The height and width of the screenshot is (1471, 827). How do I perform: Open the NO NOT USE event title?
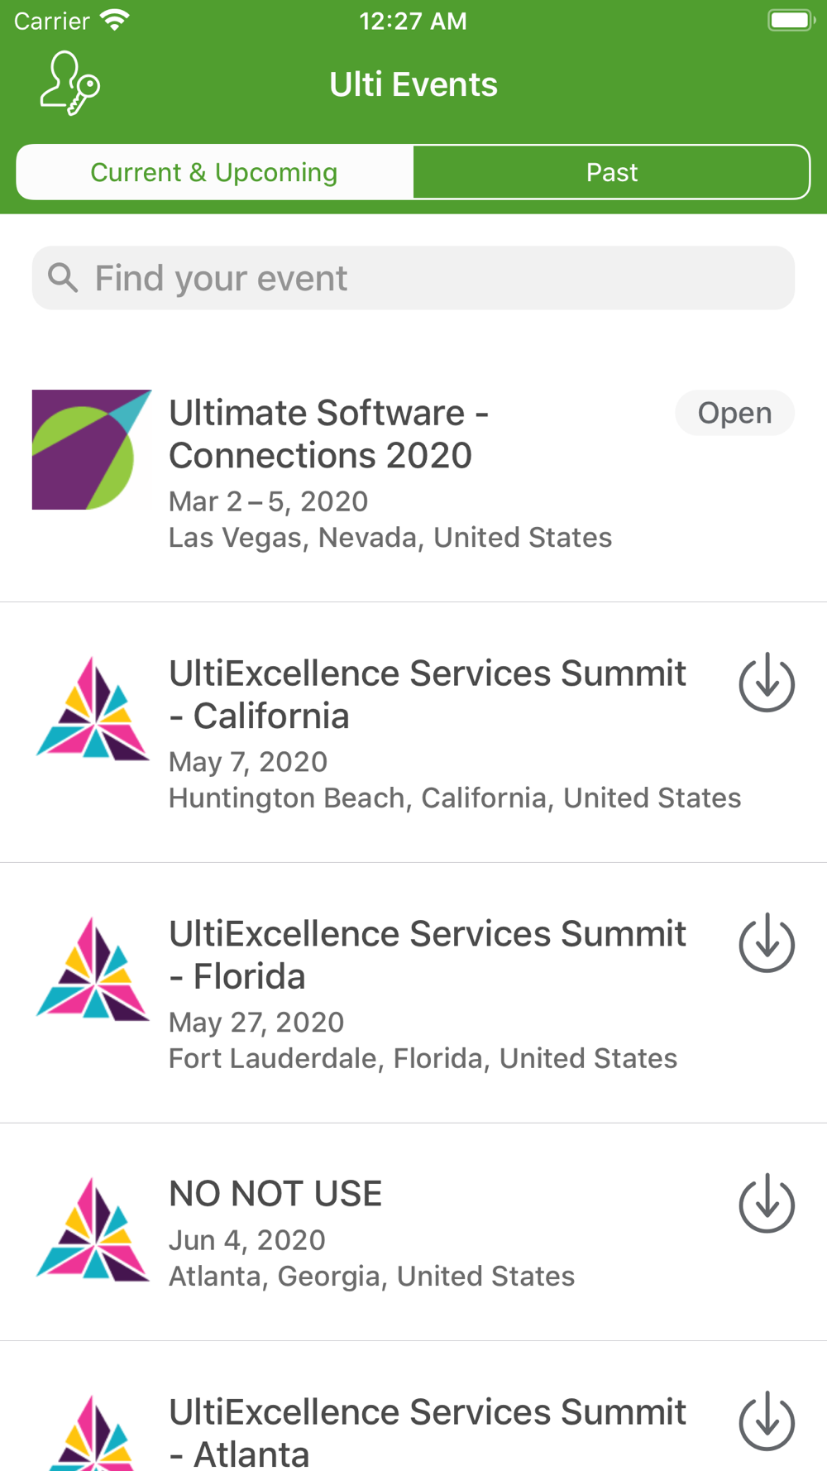tap(275, 1194)
